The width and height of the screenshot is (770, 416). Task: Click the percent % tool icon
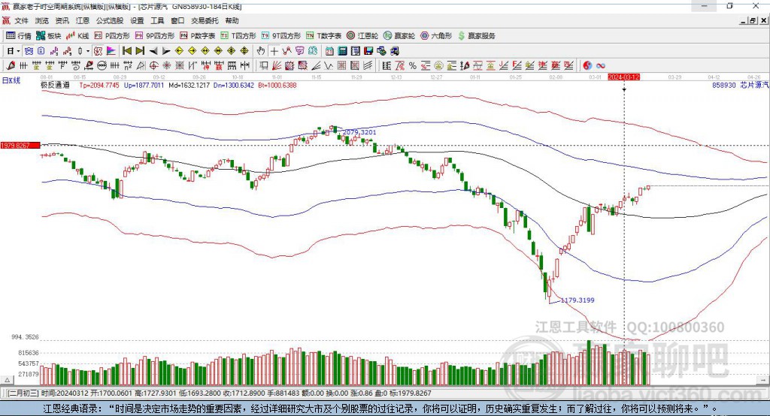tap(413, 65)
